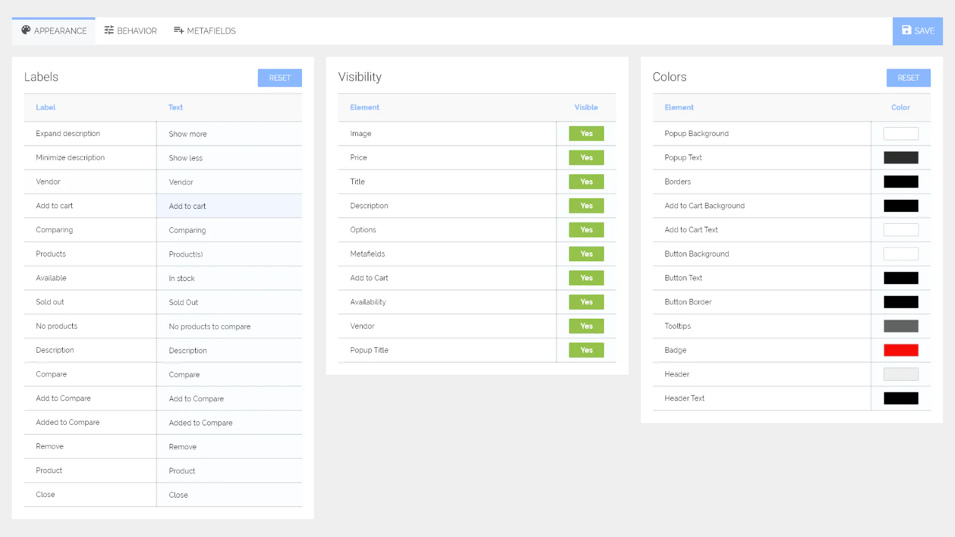
Task: Click the 'Popup Title' element row label
Action: pos(369,350)
